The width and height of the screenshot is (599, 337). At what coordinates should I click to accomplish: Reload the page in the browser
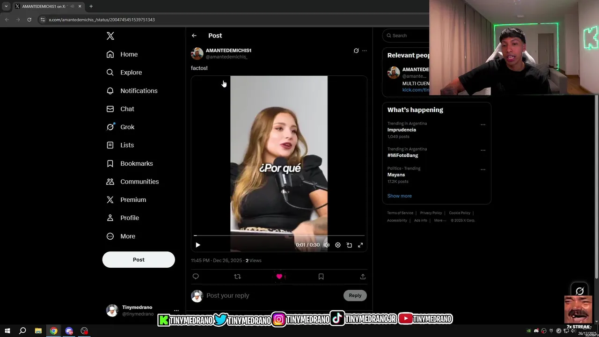coord(29,20)
